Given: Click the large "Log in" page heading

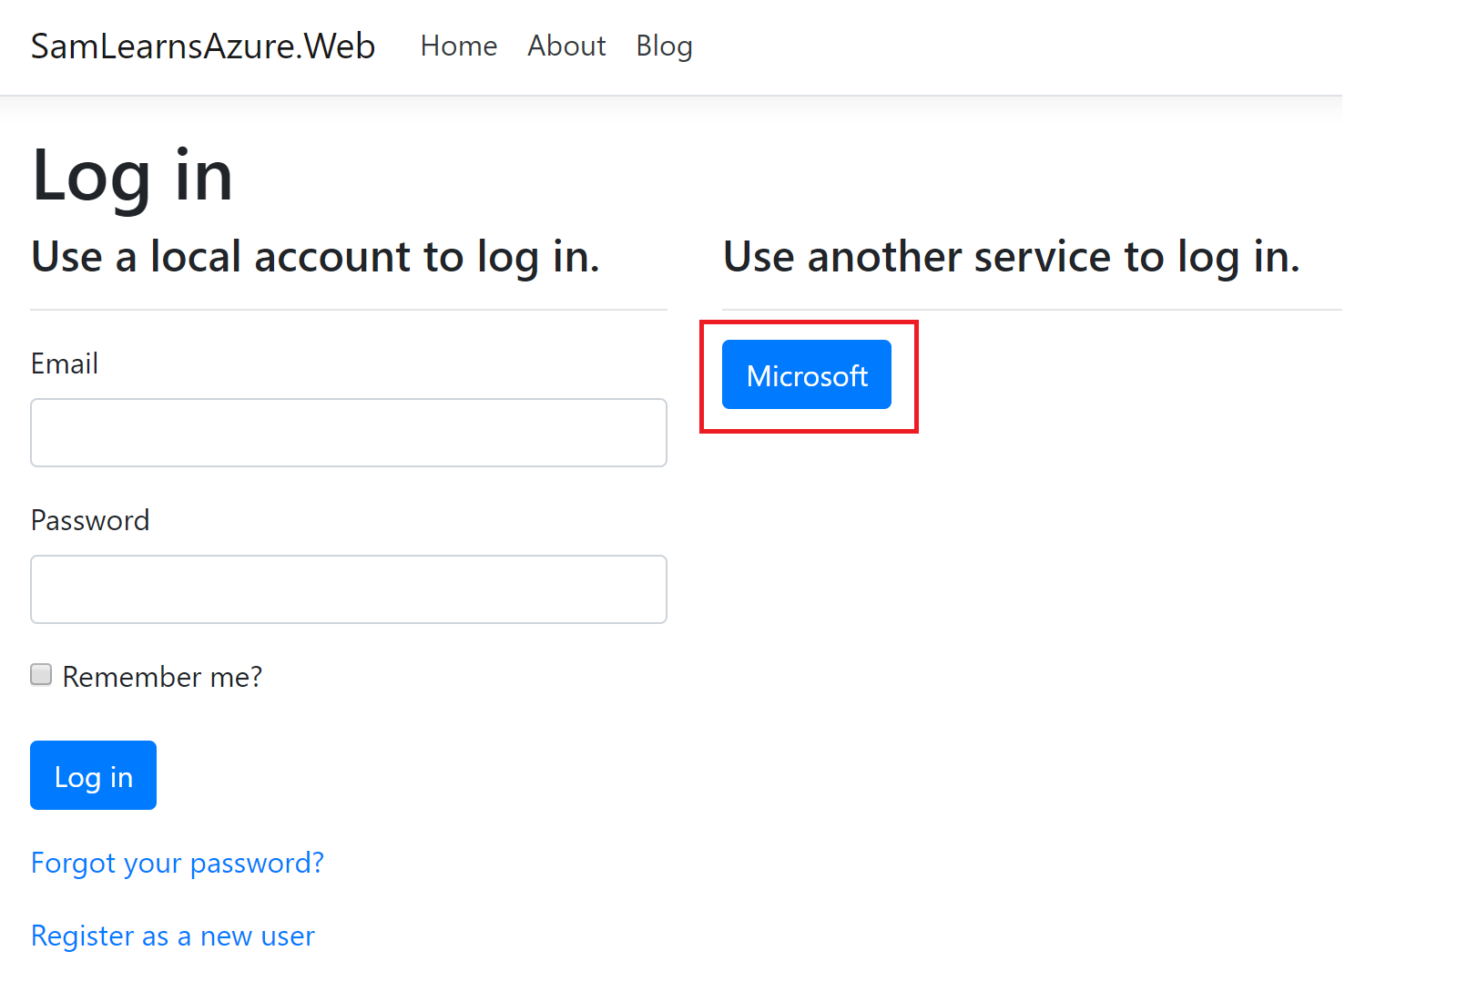Looking at the screenshot, I should point(132,176).
